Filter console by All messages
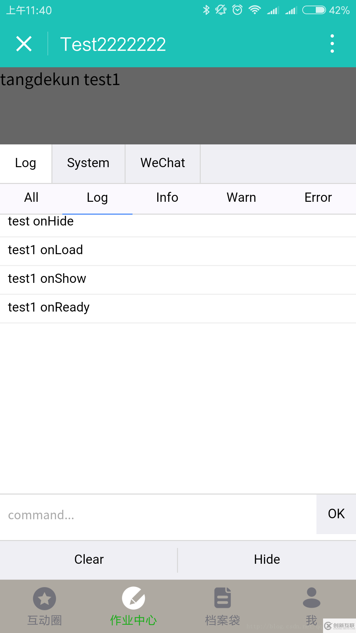This screenshot has width=356, height=633. [x=31, y=198]
